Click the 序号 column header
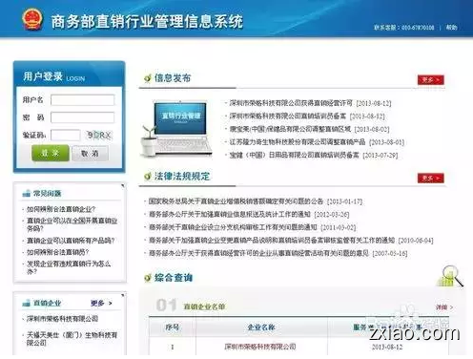The width and height of the screenshot is (473, 359). click(172, 327)
